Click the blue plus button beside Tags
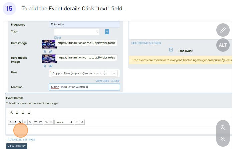The width and height of the screenshot is (233, 149). 107,32
